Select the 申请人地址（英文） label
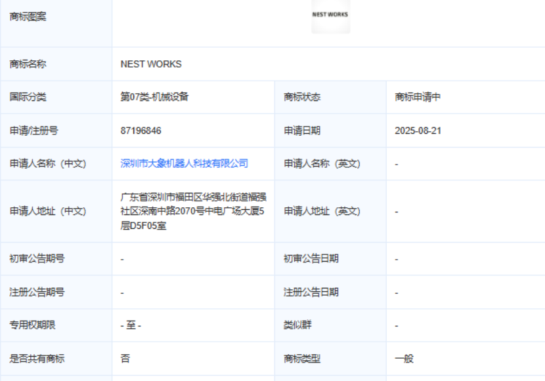The width and height of the screenshot is (545, 381). click(322, 211)
